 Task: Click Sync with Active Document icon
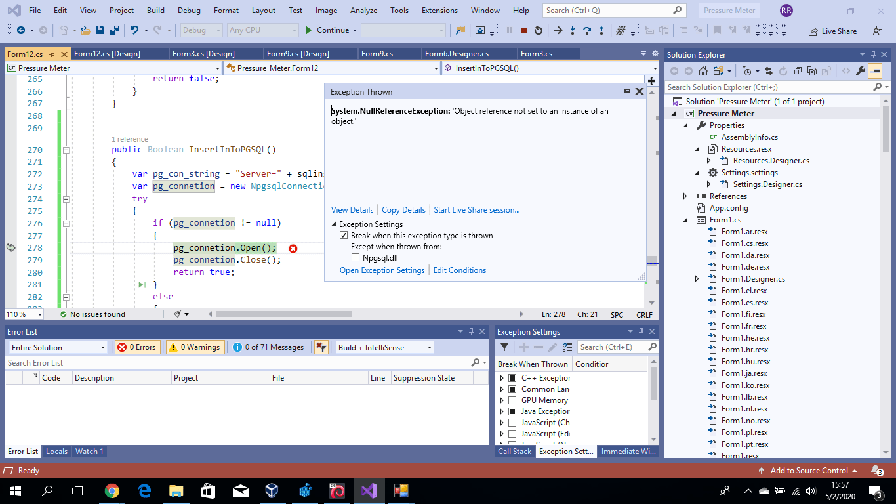coord(769,71)
